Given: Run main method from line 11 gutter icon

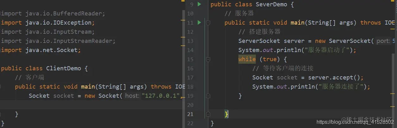Looking at the screenshot, I should [199, 23].
